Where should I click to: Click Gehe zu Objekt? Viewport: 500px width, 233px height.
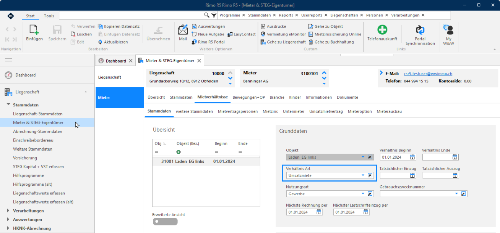pos(325,26)
